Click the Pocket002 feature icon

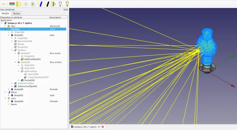pos(22,80)
